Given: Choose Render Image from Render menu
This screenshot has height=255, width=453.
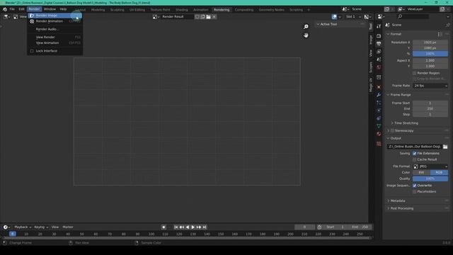Looking at the screenshot, I should pos(55,16).
